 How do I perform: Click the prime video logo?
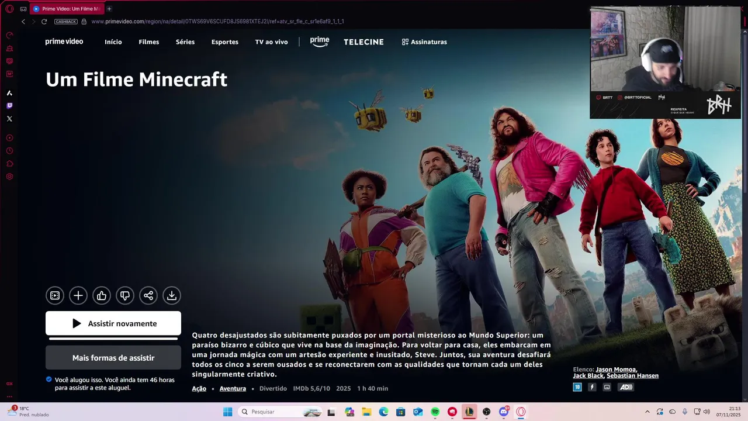pos(64,42)
